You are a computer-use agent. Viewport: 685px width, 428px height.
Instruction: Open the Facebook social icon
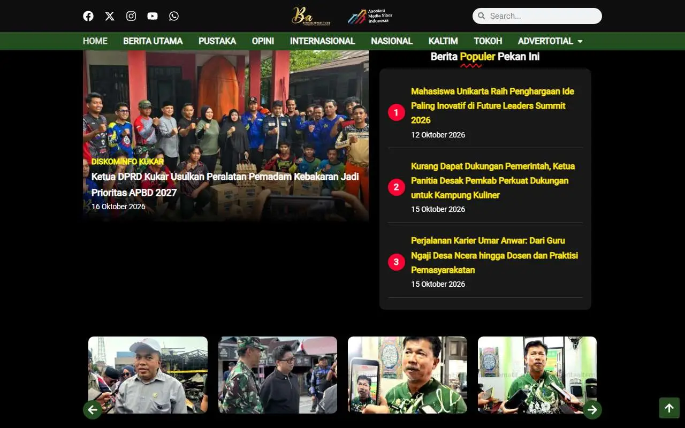coord(88,16)
